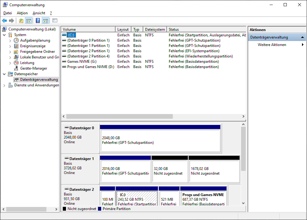This screenshot has width=307, height=220.
Task: Expand the Ereignisanzeige node
Action: pos(10,46)
